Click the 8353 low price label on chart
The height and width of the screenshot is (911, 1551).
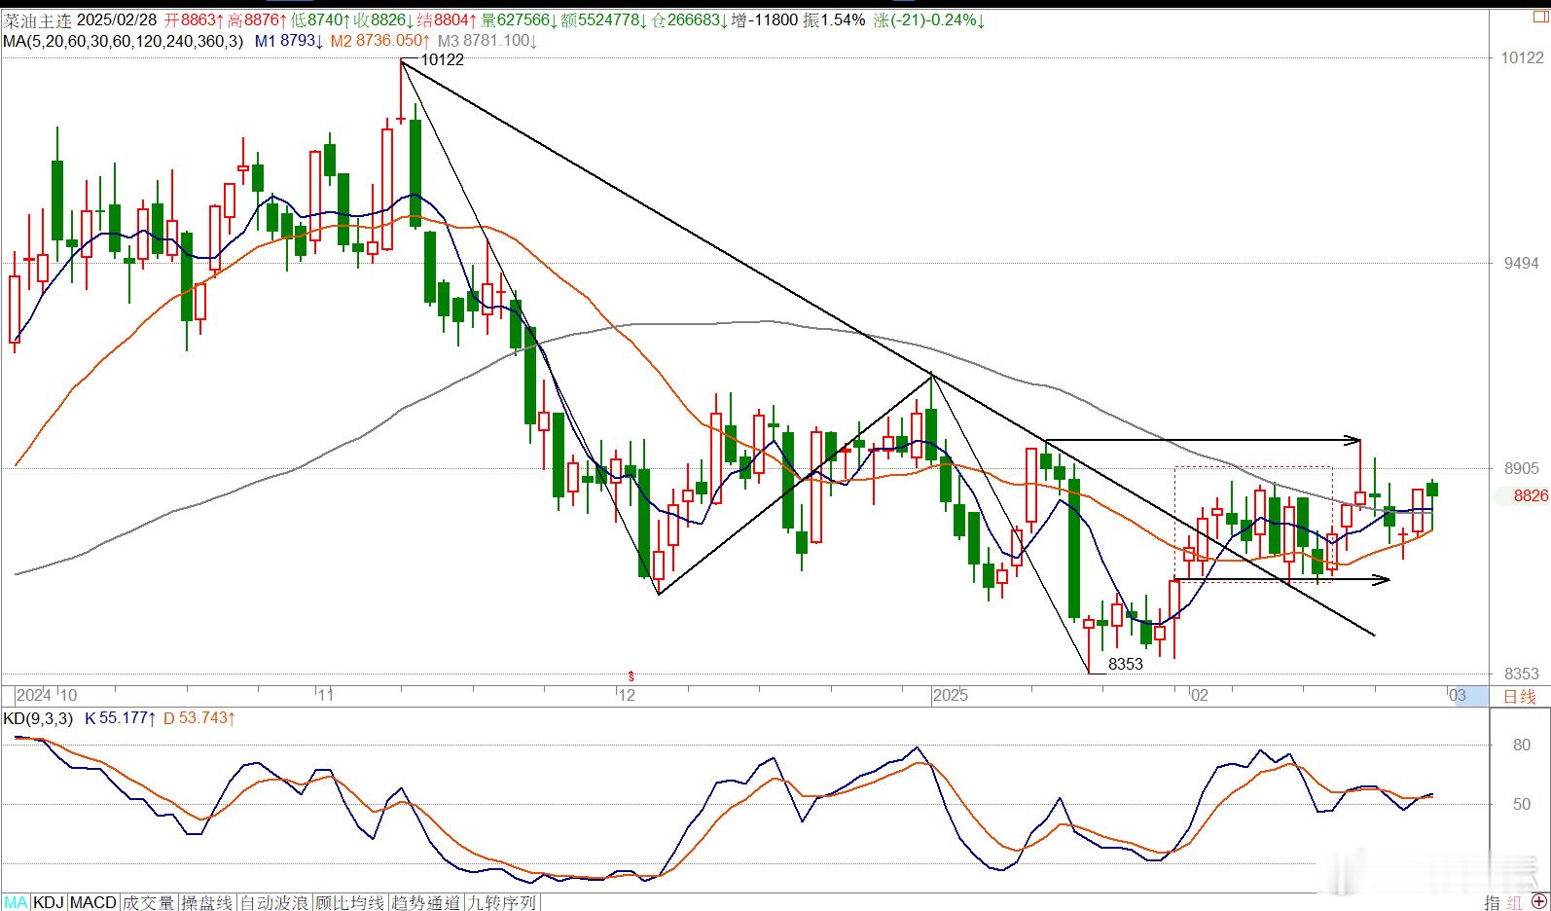click(1125, 664)
